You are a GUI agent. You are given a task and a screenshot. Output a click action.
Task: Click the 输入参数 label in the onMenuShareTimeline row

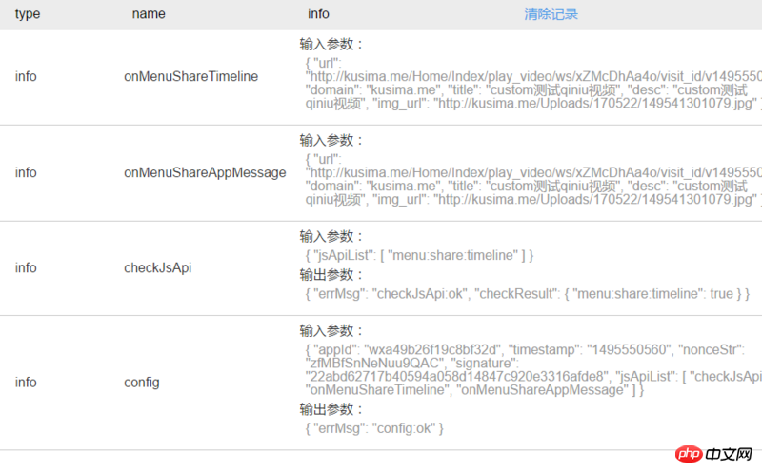click(x=331, y=44)
